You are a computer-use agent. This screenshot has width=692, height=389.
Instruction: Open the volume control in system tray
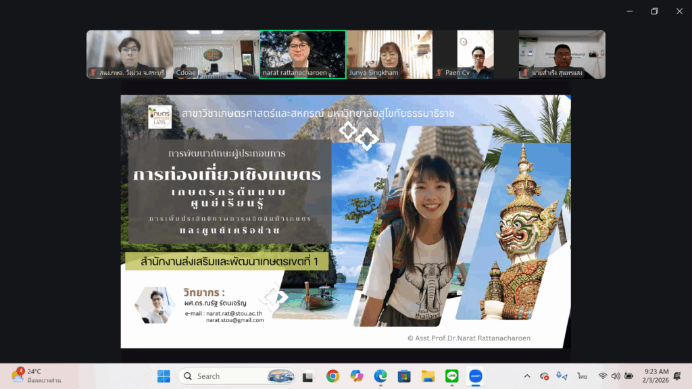615,376
